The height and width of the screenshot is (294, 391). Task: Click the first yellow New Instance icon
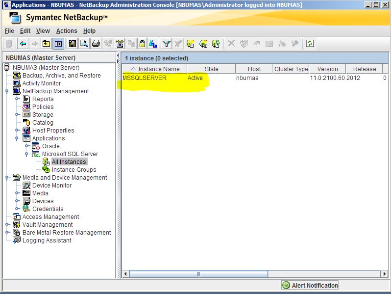click(x=190, y=44)
